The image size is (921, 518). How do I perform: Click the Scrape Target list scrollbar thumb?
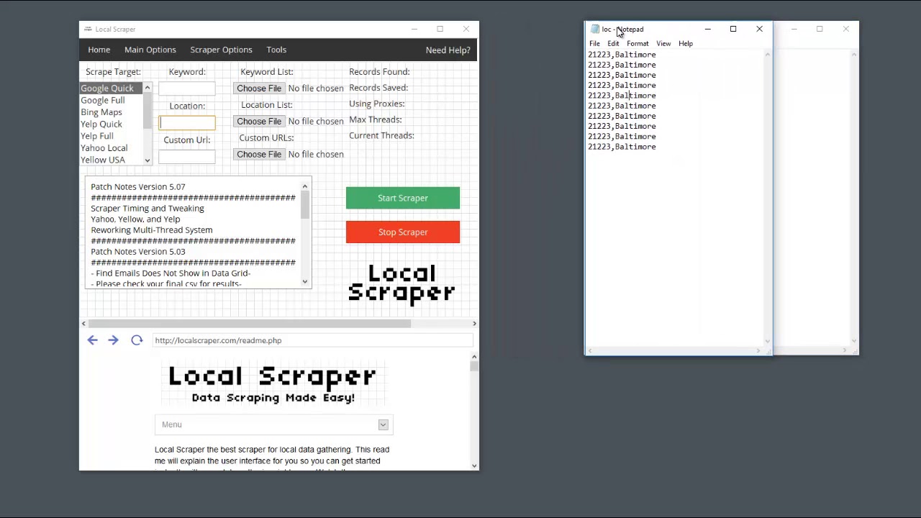(148, 110)
